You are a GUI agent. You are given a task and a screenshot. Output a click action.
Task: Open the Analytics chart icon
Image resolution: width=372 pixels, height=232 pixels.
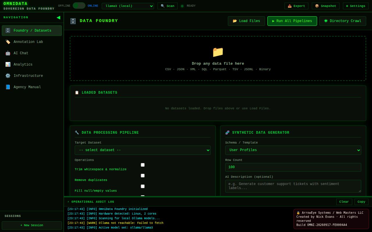point(8,64)
